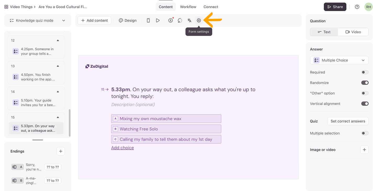The height and width of the screenshot is (191, 377).
Task: Open the Knowledge quiz mode dropdown
Action: click(38, 20)
